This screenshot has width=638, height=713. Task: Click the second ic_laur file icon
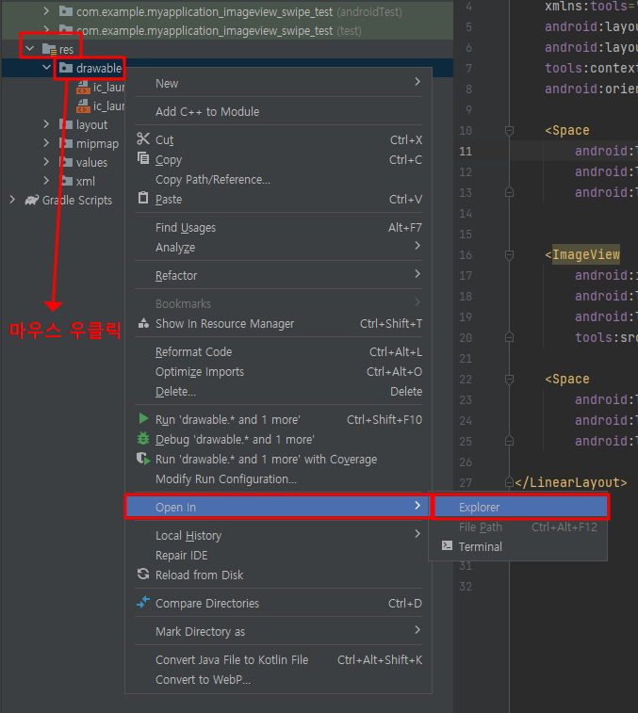tap(83, 105)
